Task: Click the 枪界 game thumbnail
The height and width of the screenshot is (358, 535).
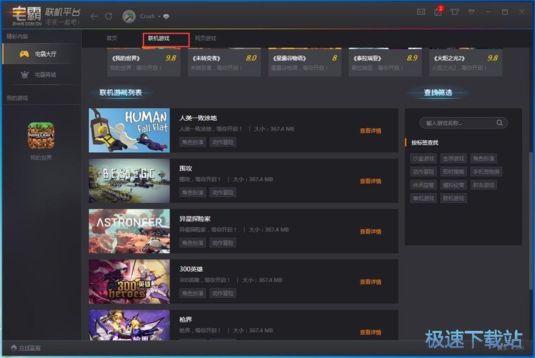Action: (x=129, y=325)
